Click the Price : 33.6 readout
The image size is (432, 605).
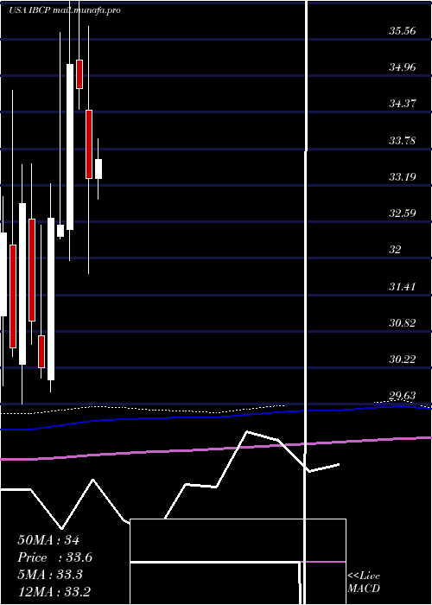point(54,557)
